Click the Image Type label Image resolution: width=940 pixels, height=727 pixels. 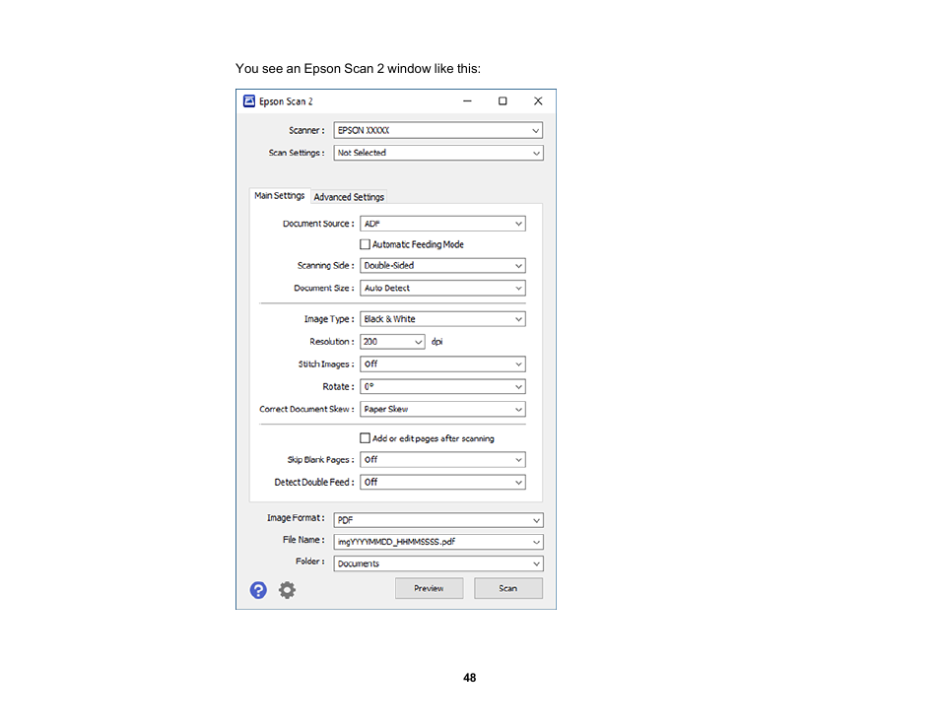tap(329, 319)
